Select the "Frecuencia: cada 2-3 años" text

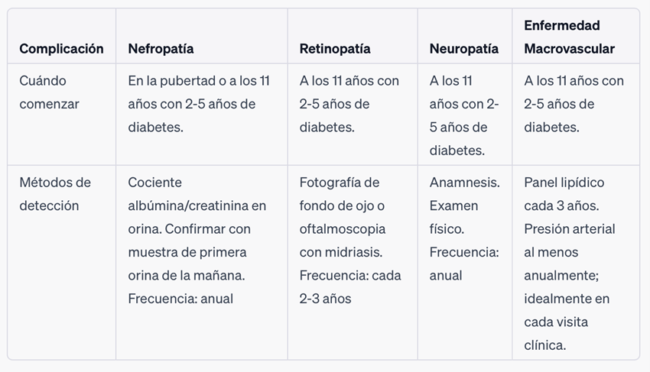click(x=349, y=287)
